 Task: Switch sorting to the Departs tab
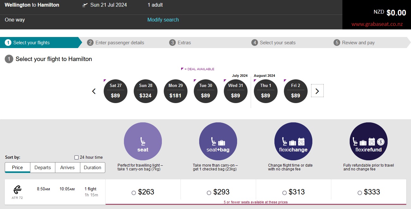tap(42, 168)
